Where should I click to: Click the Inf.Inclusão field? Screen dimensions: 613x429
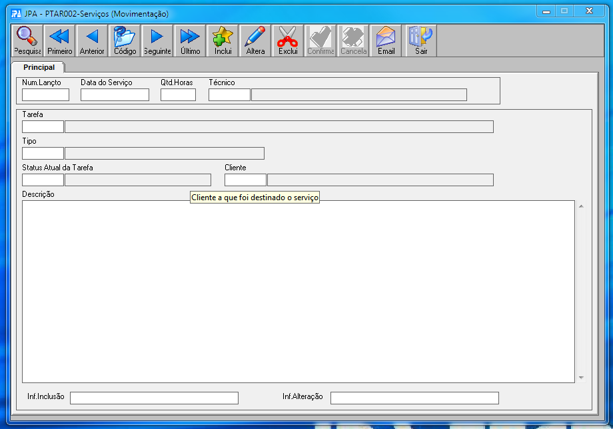click(x=154, y=398)
